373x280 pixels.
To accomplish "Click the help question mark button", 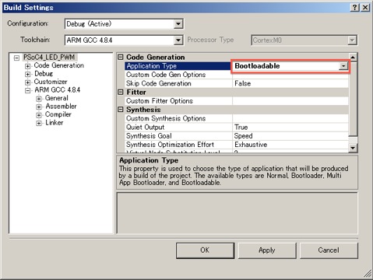I will pos(354,7).
